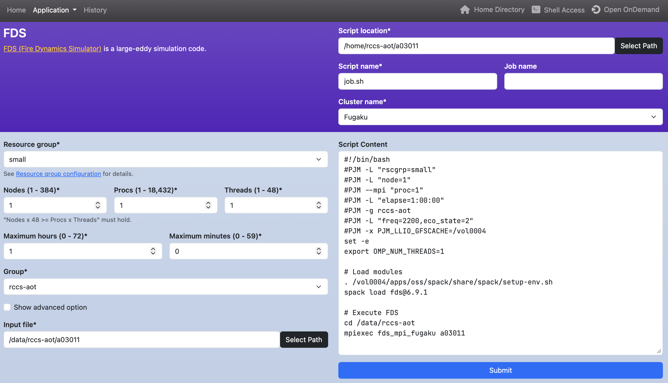Open the Resource group dropdown
The width and height of the screenshot is (668, 383).
(x=165, y=159)
